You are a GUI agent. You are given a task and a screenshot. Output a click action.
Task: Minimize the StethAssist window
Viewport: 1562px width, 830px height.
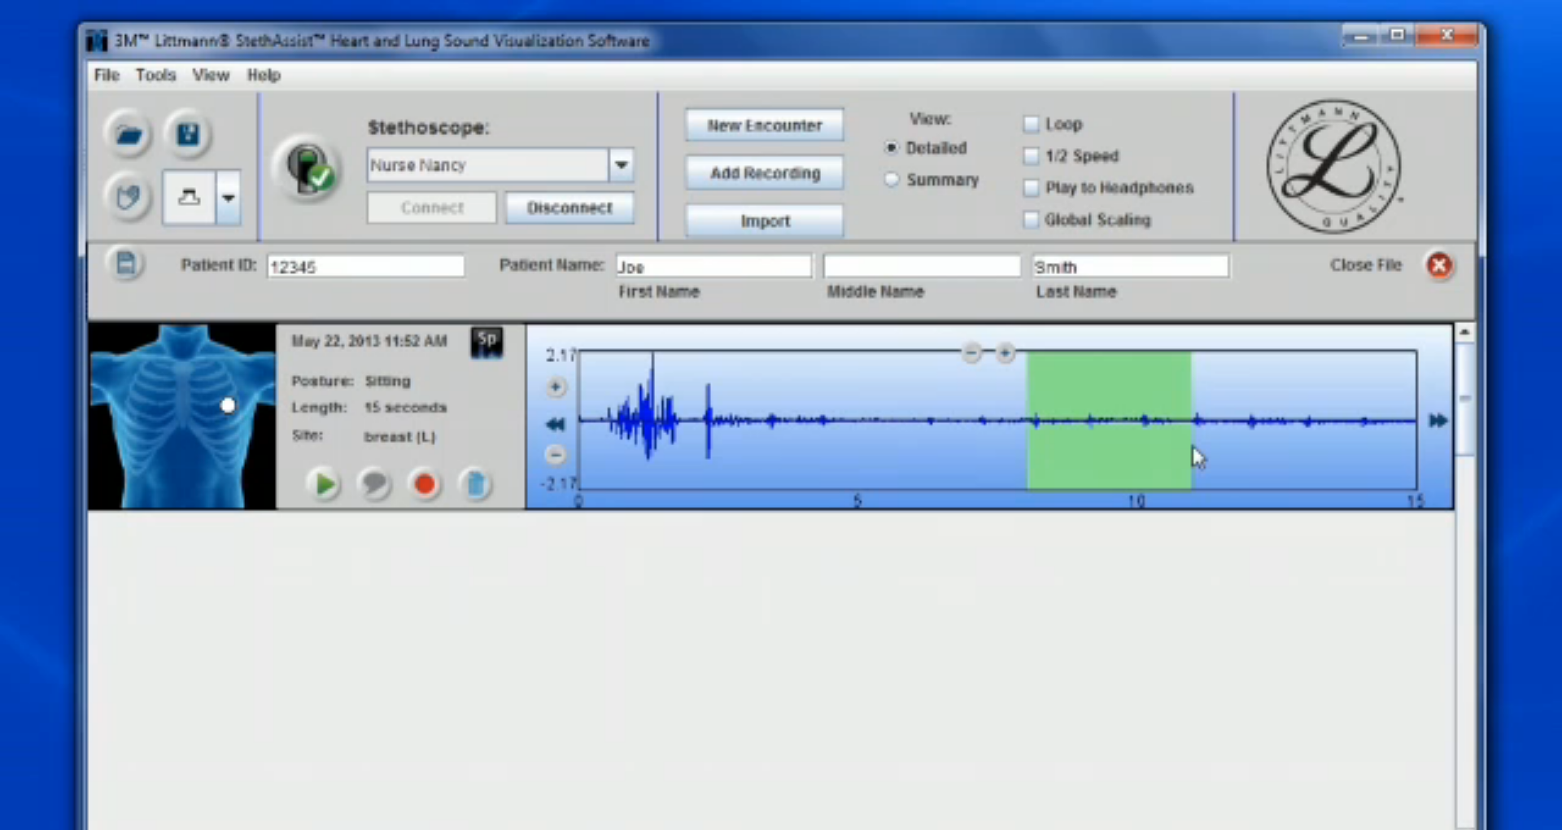pyautogui.click(x=1360, y=37)
